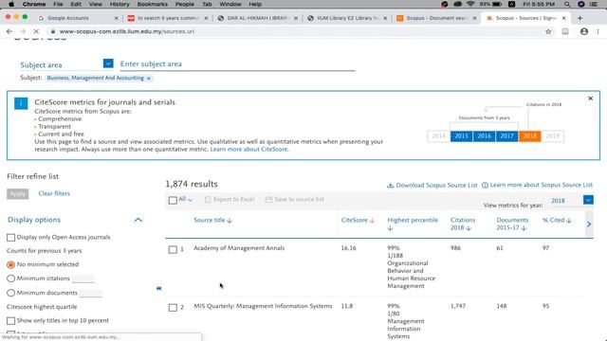Click the Minimum citations number field
The image size is (607, 341).
point(83,278)
